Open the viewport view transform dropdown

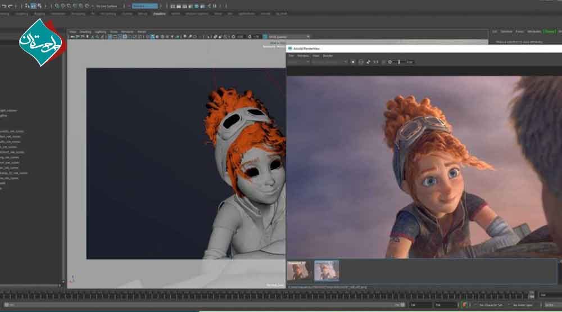pyautogui.click(x=288, y=37)
